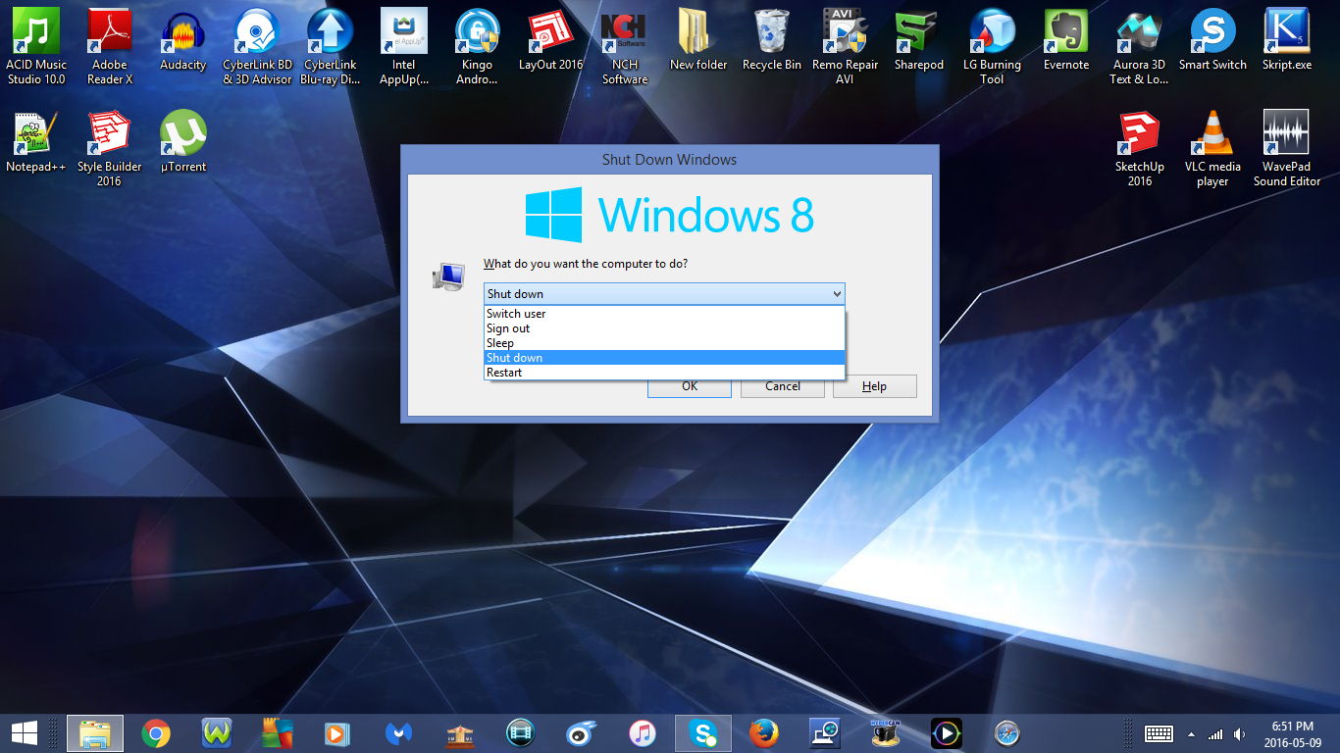
Task: Click the µTorrent desktop shortcut
Action: pos(183,141)
